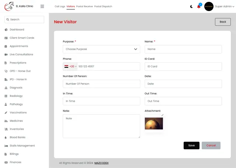This screenshot has width=236, height=168.
Task: Click inside the Note textarea
Action: pyautogui.click(x=101, y=126)
